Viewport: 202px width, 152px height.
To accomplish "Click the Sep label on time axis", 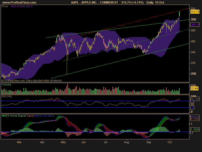I will coord(149,142).
